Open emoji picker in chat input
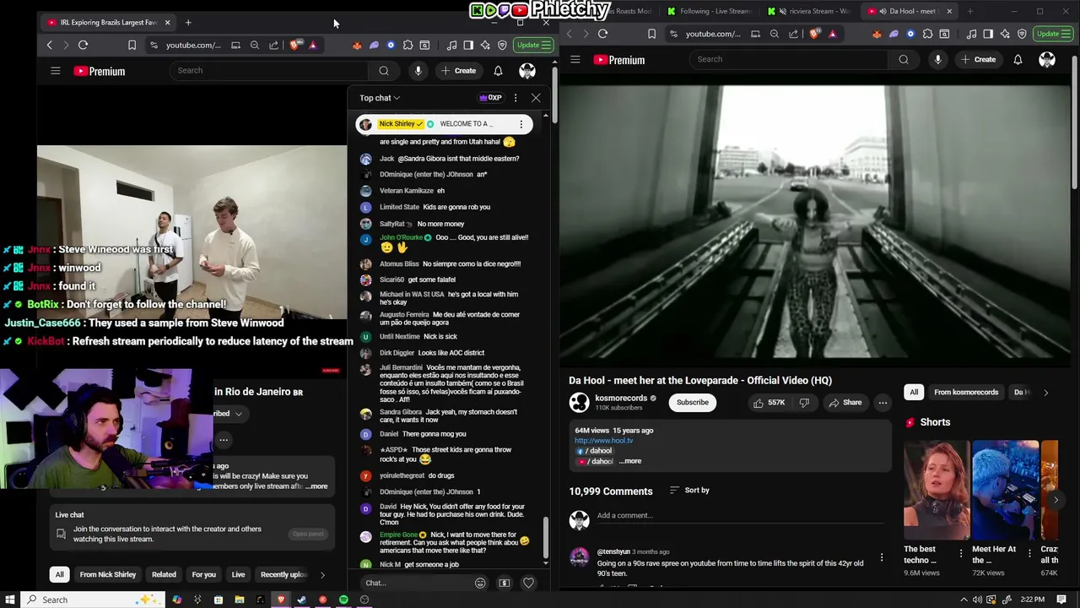This screenshot has width=1080, height=608. [480, 583]
